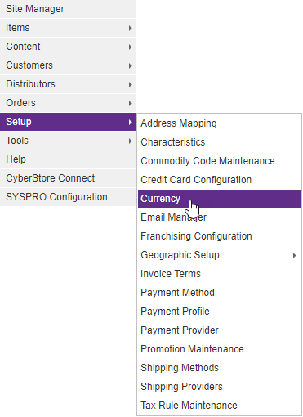Open Tax Rule Maintenance
Viewport: 303px width, 417px height.
219,406
